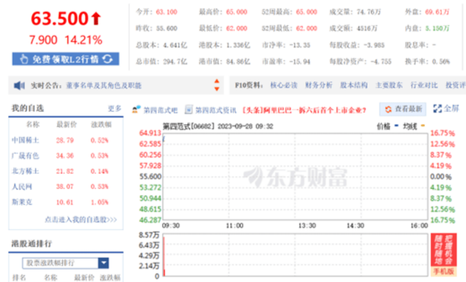This screenshot has height=282, width=466.
Task: Open the 斯莱克 stock row
Action: pyautogui.click(x=66, y=202)
